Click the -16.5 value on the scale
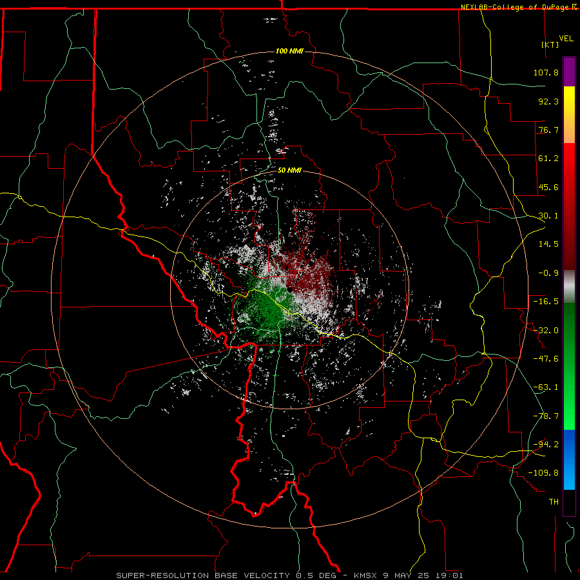Viewport: 580px width, 580px height. (546, 301)
